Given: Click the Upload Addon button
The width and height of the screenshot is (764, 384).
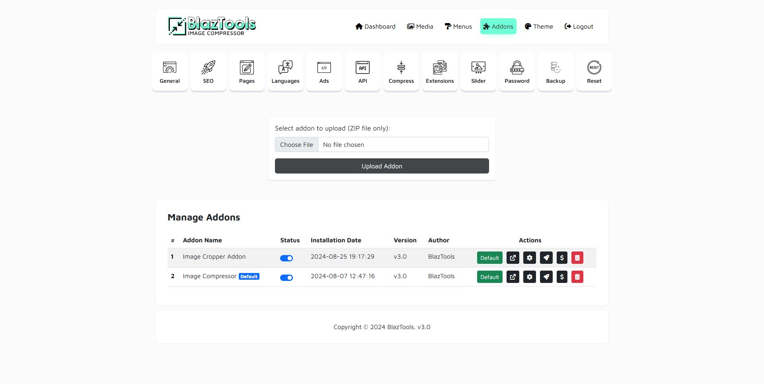Looking at the screenshot, I should [382, 166].
